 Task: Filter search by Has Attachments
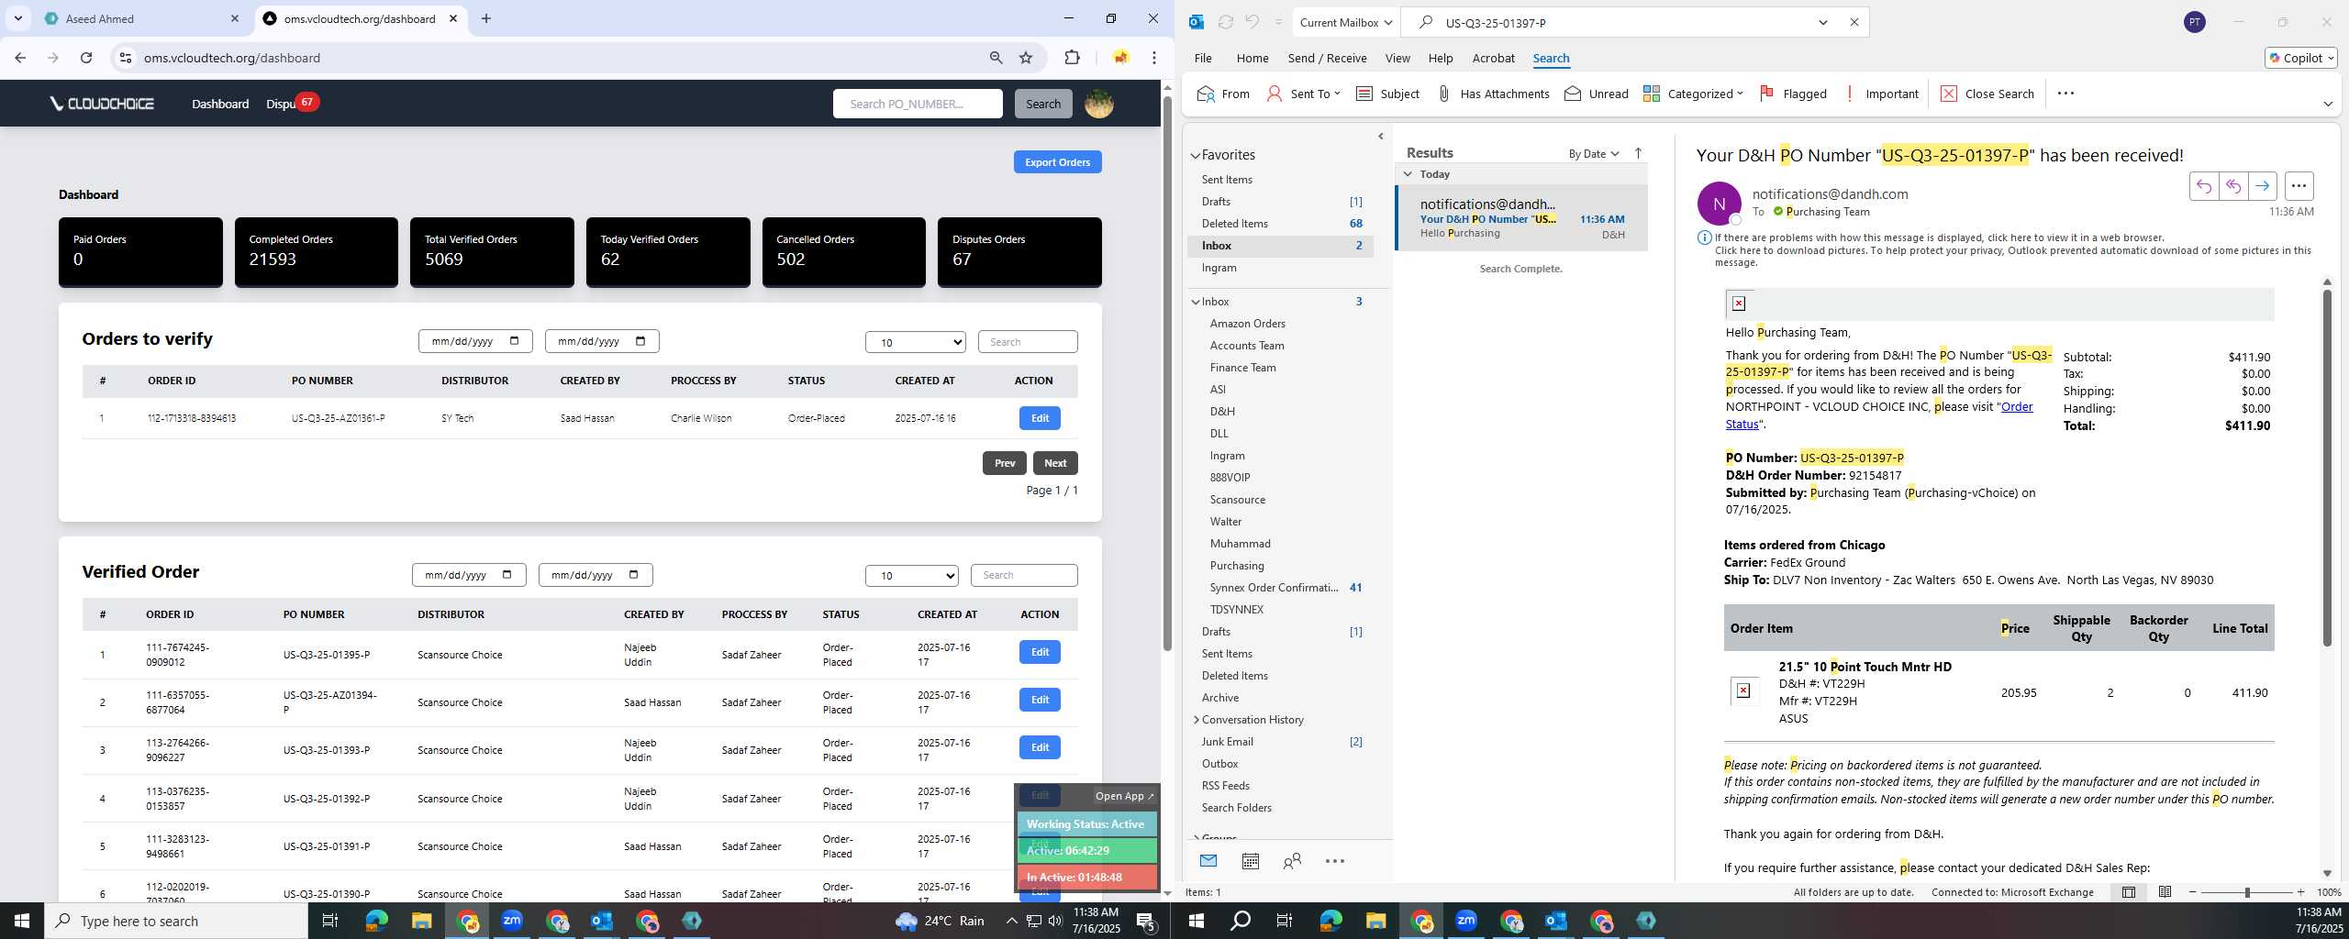coord(1493,94)
